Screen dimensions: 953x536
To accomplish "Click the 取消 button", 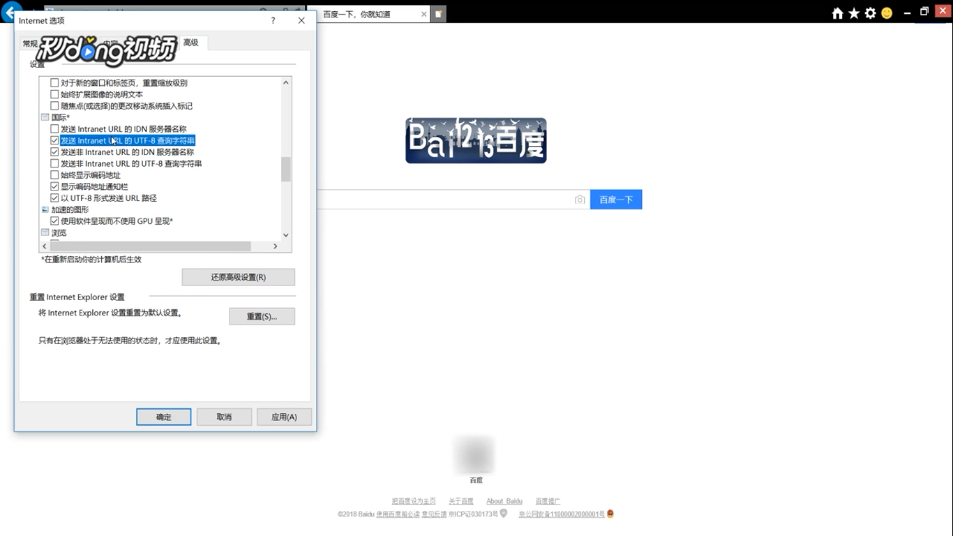I will tap(224, 417).
